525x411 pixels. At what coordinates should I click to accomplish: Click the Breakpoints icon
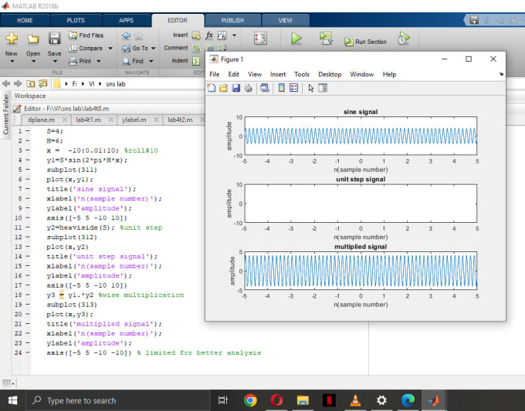point(260,39)
